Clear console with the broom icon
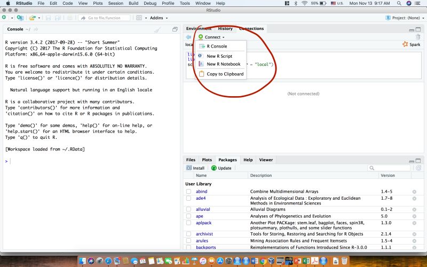Viewport: 427px width, 267px height. (157, 29)
